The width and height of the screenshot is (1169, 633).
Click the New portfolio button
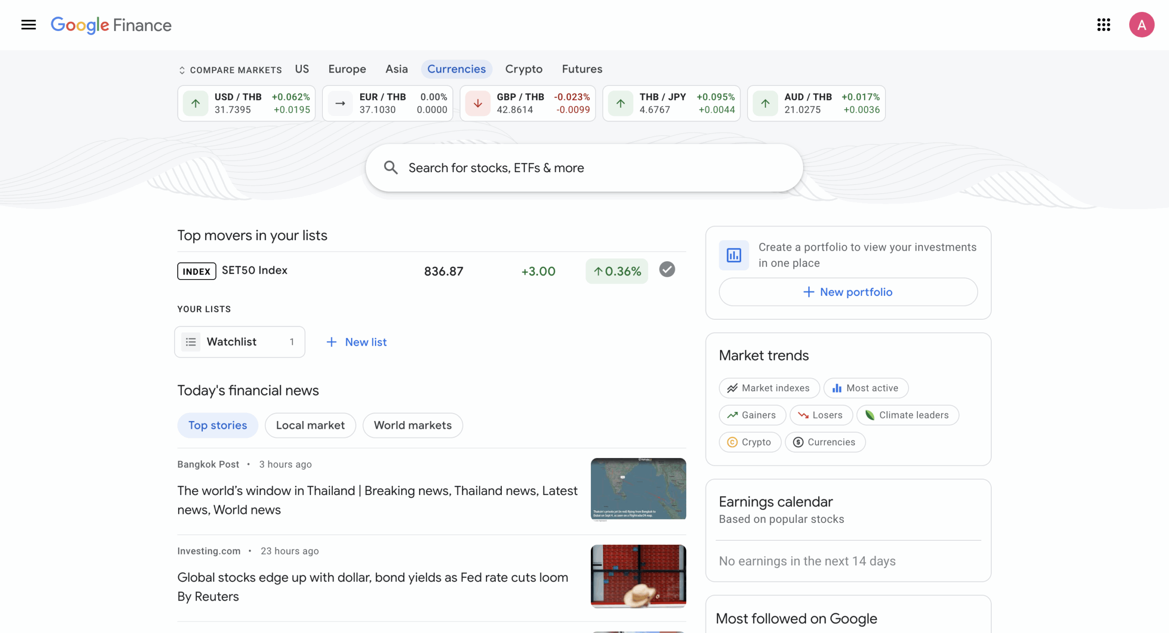point(848,292)
